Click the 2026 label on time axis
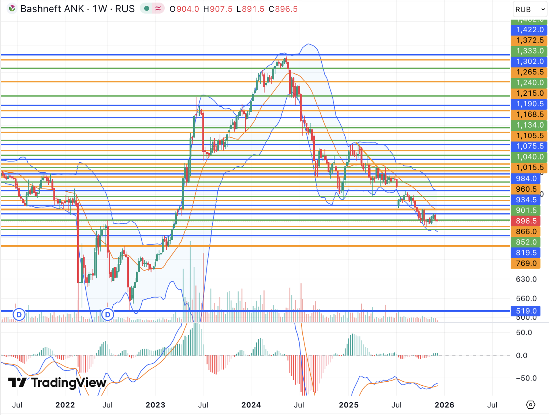 (x=444, y=405)
